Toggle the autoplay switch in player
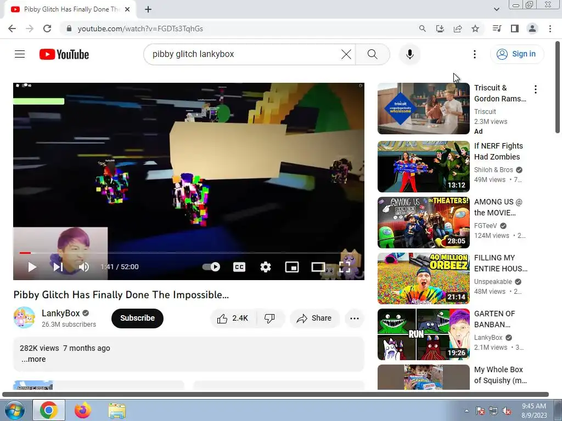The width and height of the screenshot is (562, 421). coord(211,267)
